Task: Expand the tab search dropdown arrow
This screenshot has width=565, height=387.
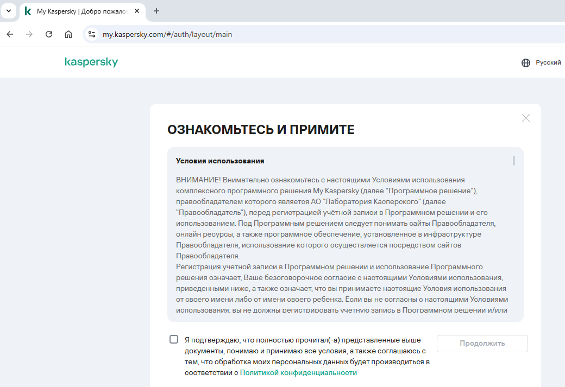Action: 9,11
